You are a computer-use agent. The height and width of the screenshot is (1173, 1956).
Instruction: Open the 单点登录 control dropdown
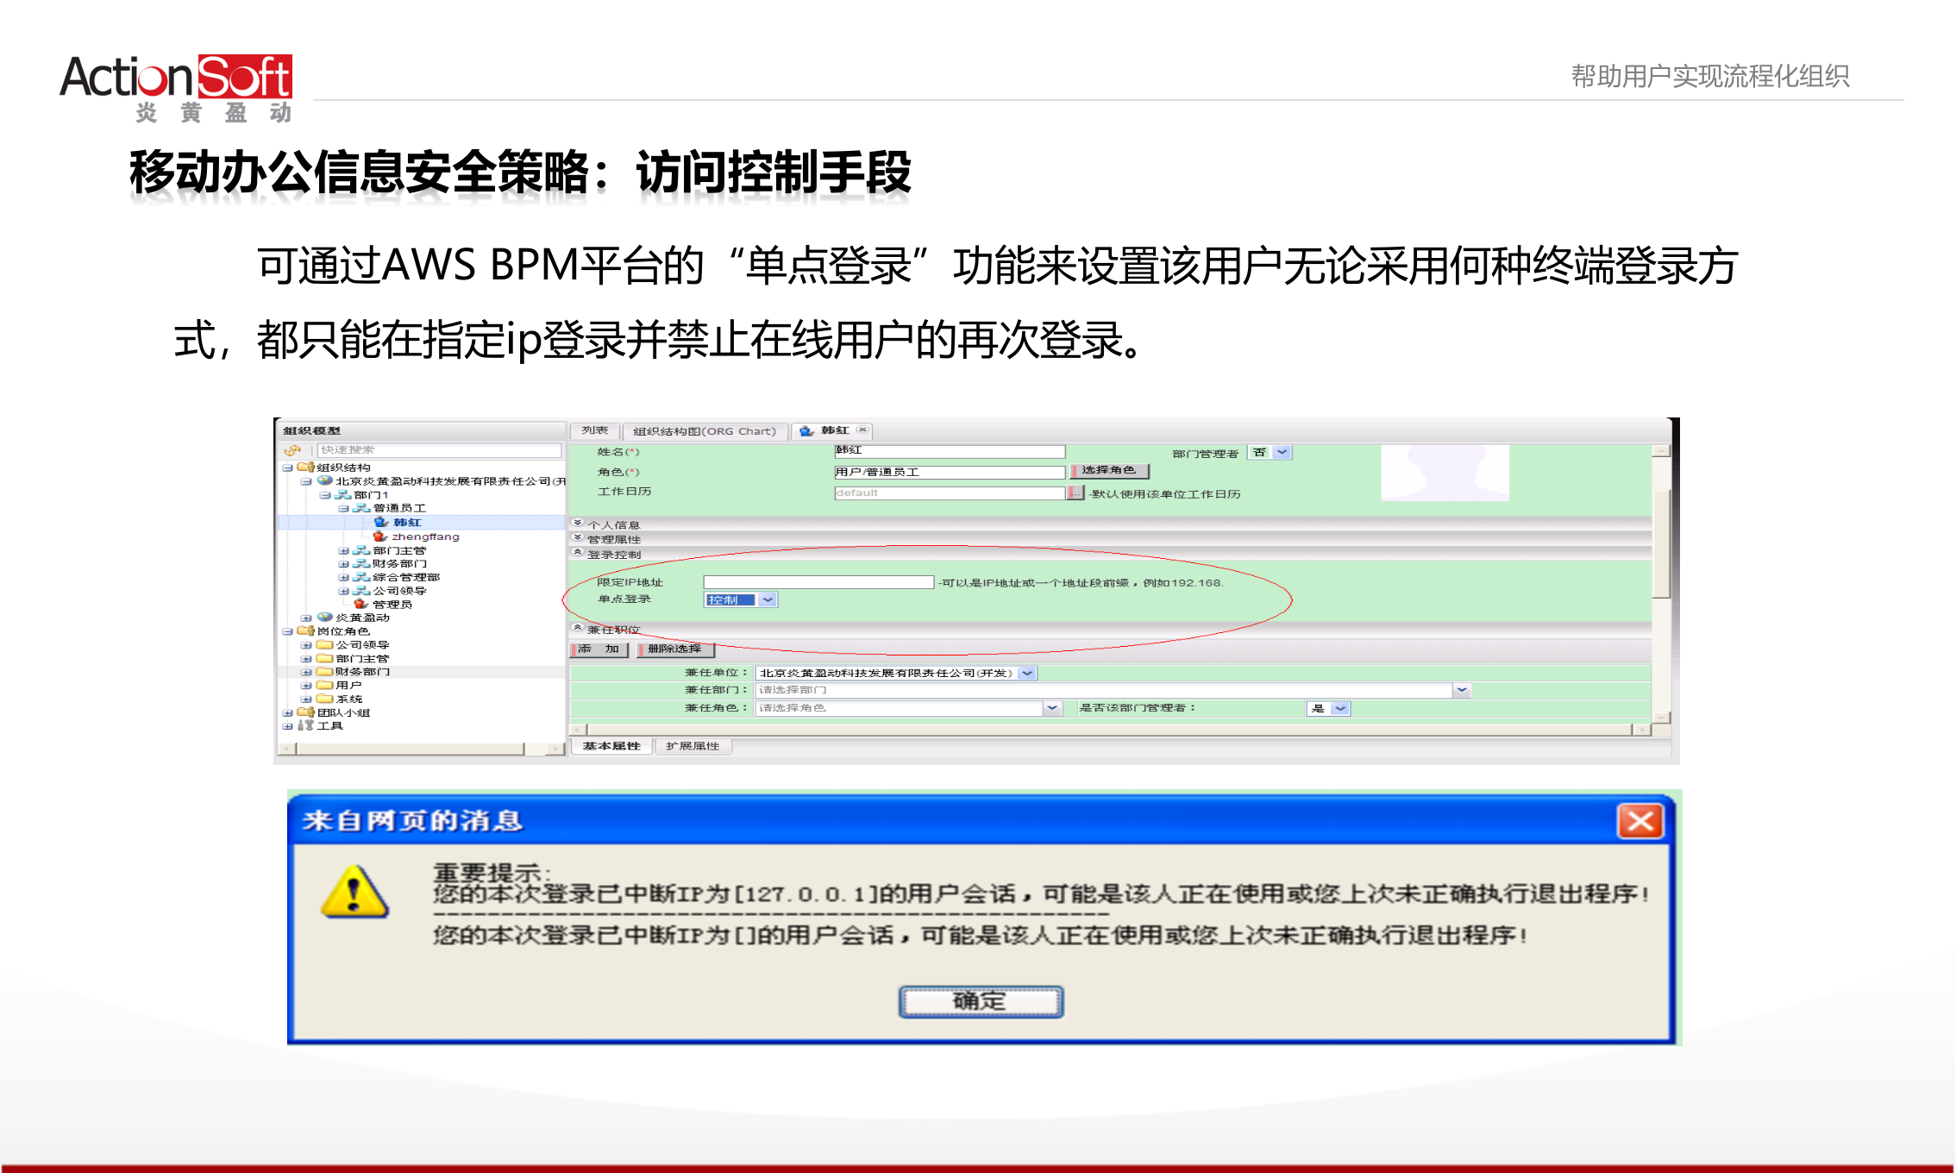tap(768, 600)
